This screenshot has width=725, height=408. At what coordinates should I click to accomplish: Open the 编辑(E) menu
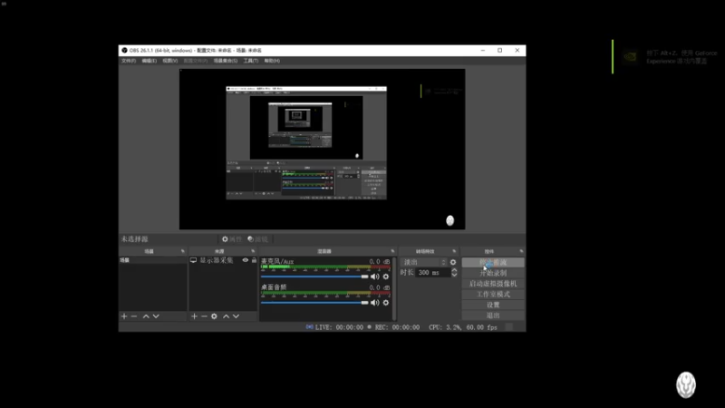[149, 61]
